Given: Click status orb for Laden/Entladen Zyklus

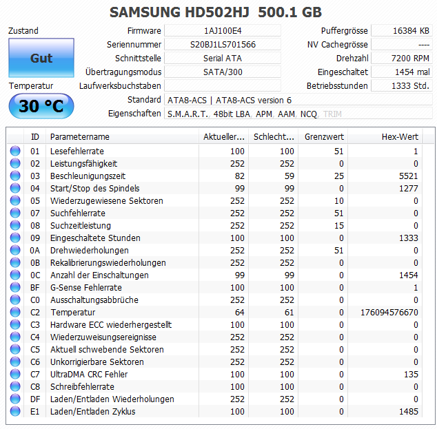Looking at the screenshot, I should pos(15,411).
